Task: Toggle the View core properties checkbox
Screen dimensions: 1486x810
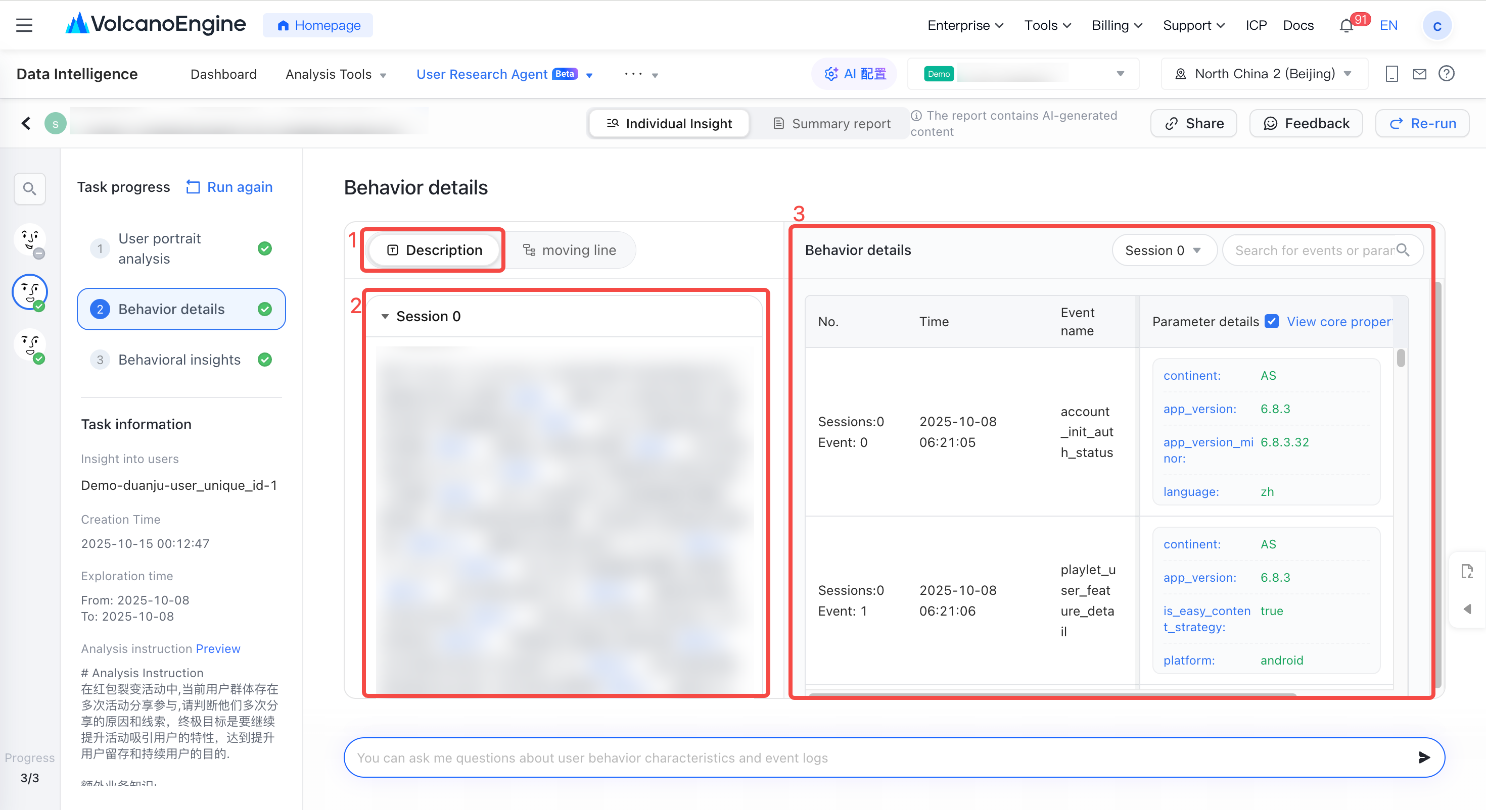Action: [x=1271, y=322]
